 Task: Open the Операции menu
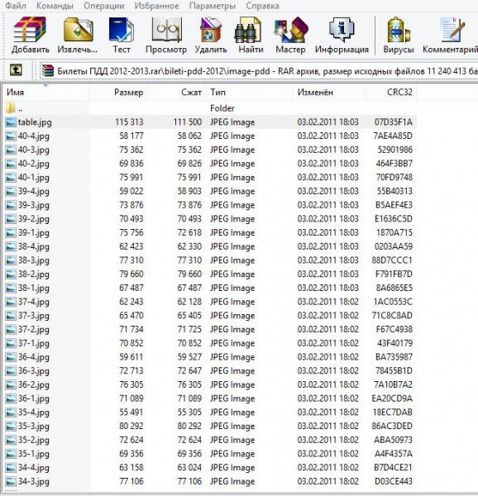point(104,6)
